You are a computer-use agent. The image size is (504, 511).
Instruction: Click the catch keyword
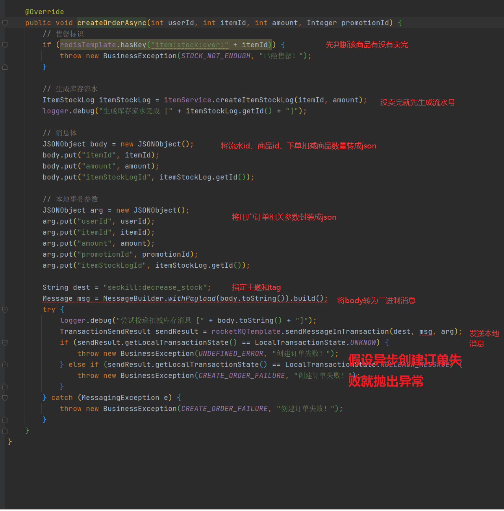click(x=62, y=398)
